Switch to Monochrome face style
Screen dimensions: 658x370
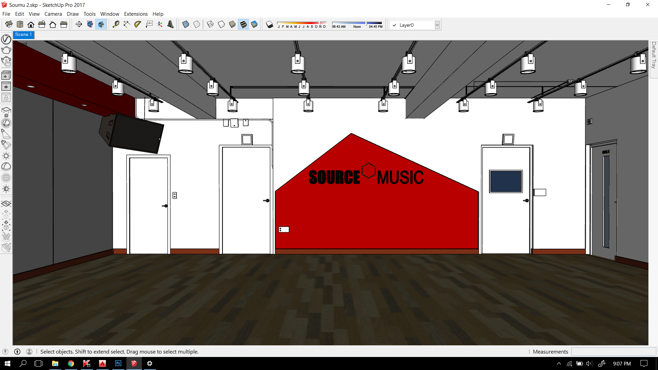254,24
